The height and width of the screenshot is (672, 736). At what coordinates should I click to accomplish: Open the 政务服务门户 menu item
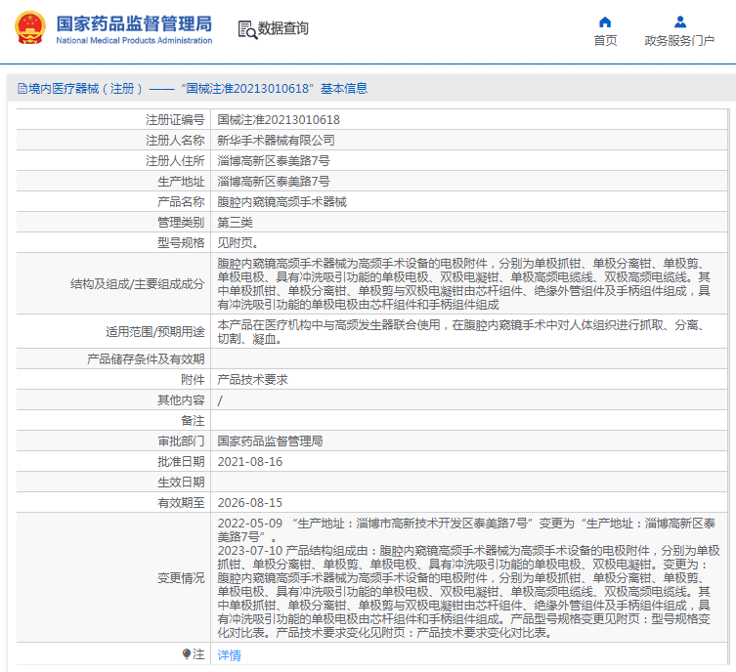pyautogui.click(x=679, y=40)
